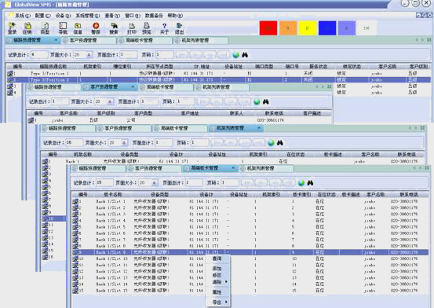Click the 登录 (login) toolbar icon
Image resolution: width=434 pixels, height=308 pixels.
tap(12, 28)
